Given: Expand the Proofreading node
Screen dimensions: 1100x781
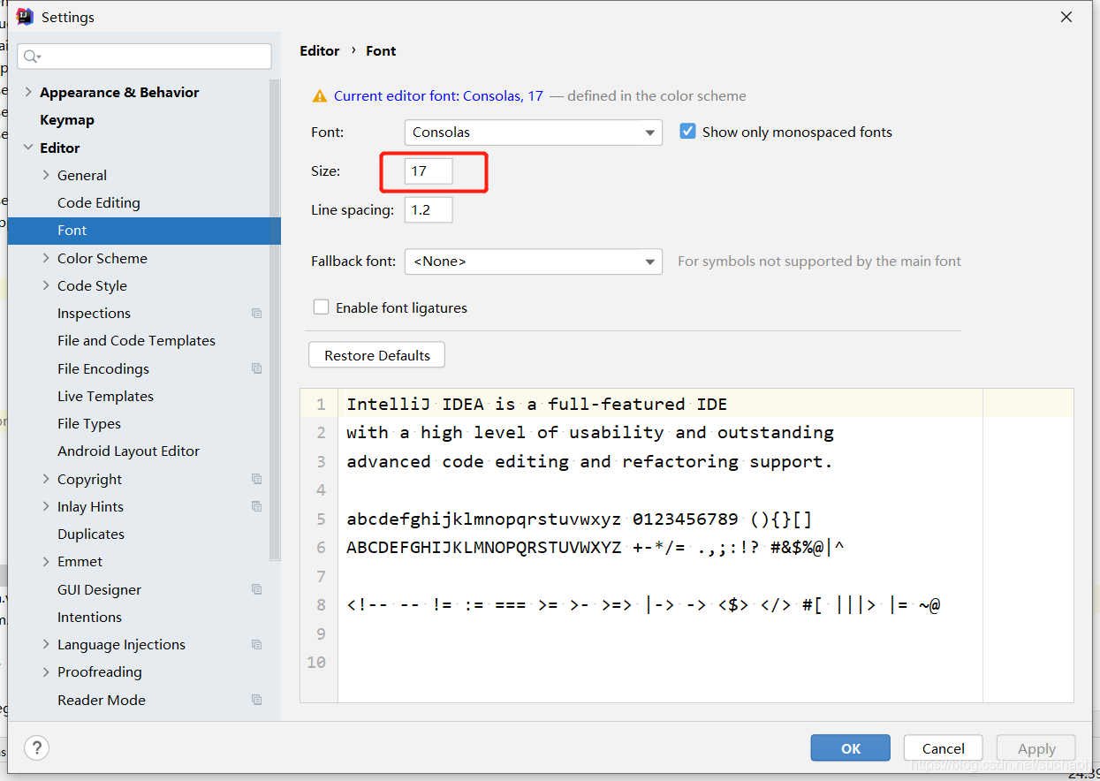Looking at the screenshot, I should pos(46,672).
